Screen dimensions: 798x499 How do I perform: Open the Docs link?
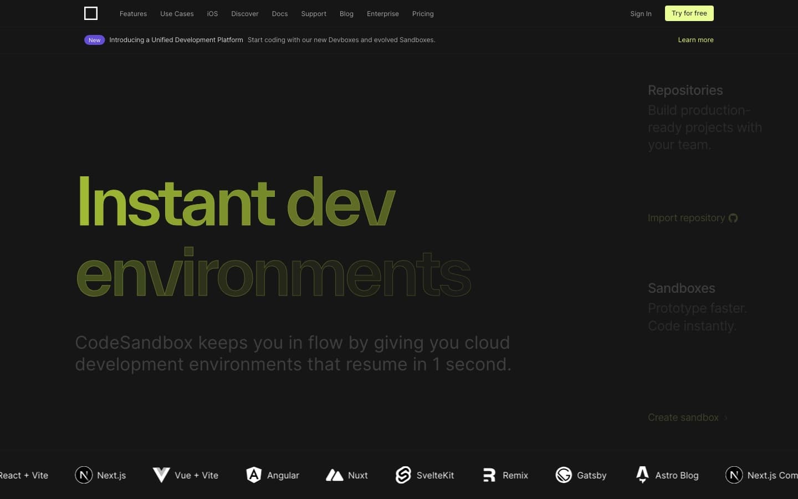click(280, 14)
